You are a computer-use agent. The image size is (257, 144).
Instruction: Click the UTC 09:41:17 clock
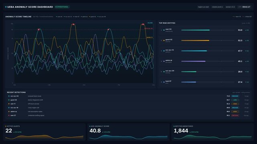(x=244, y=7)
